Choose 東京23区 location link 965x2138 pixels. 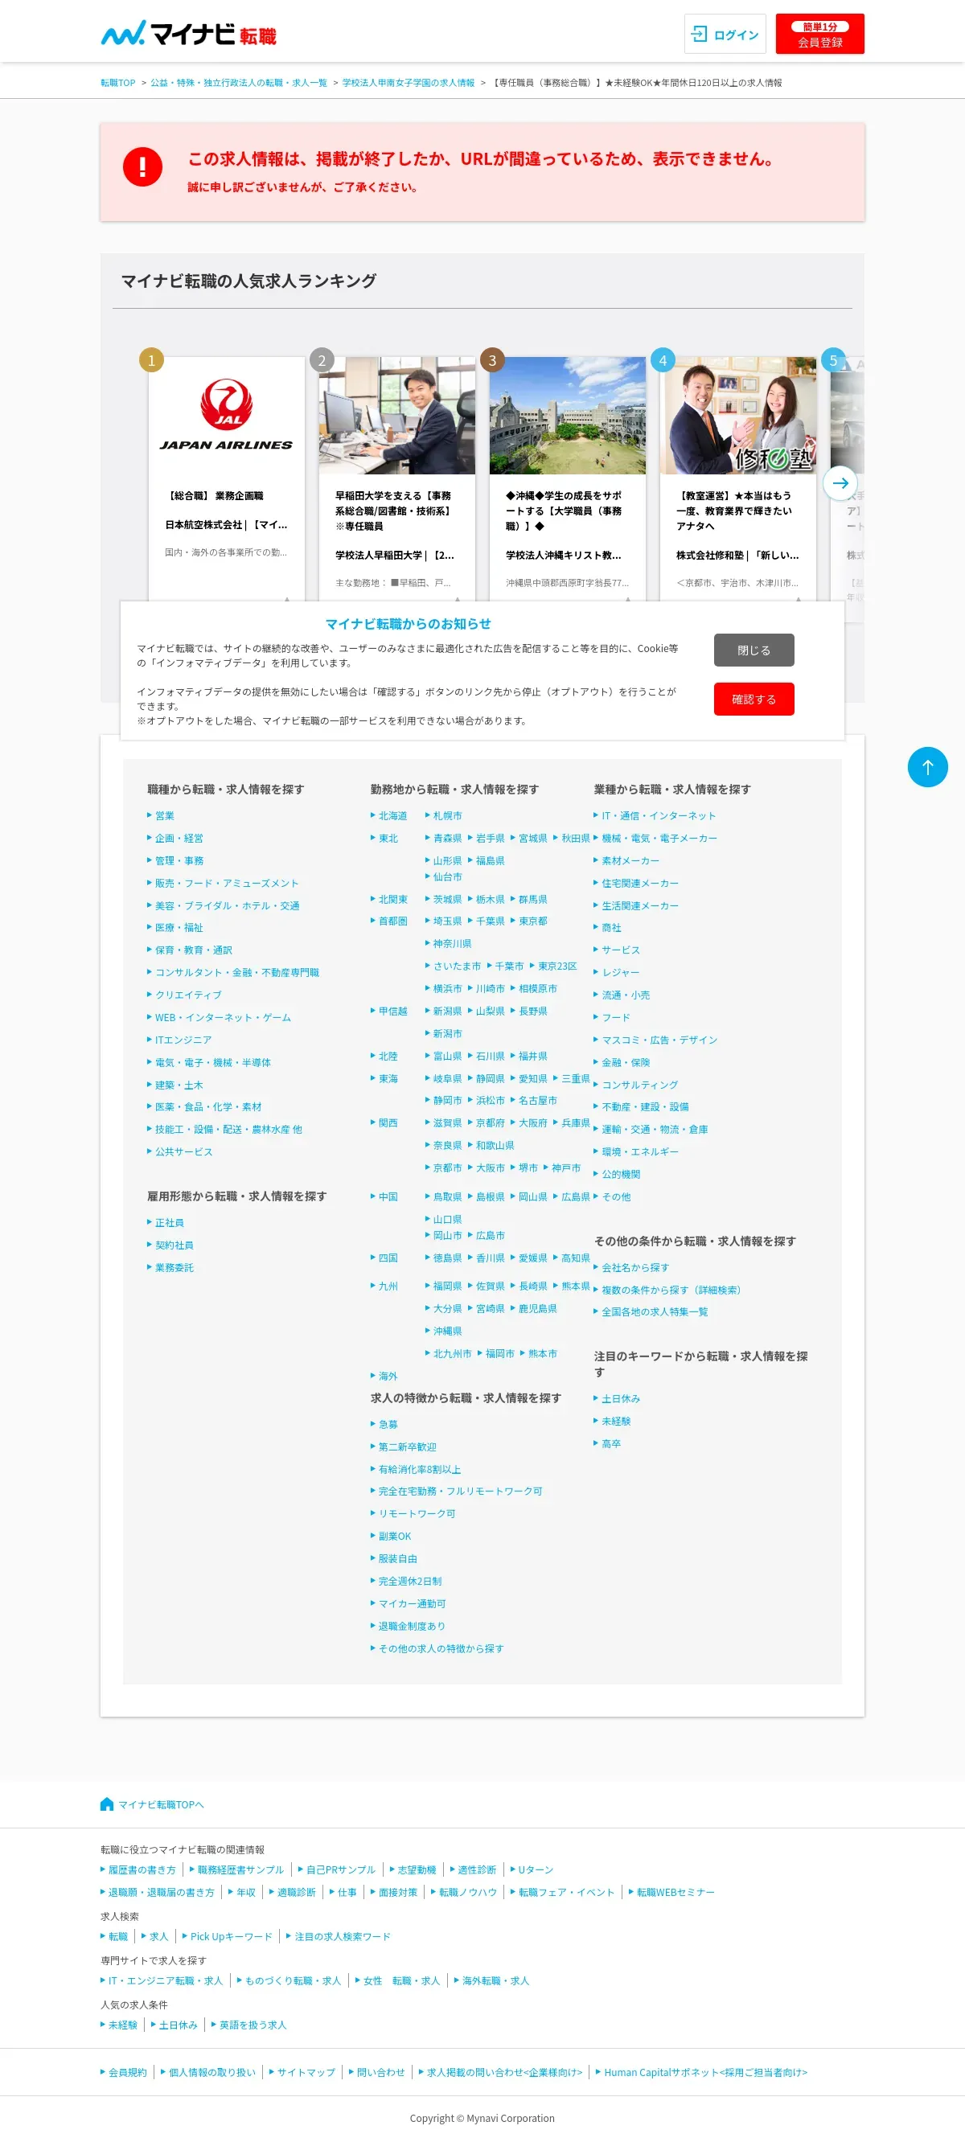tap(556, 966)
